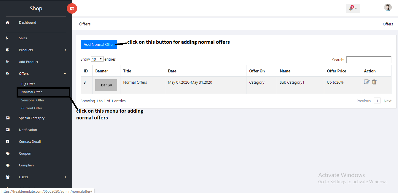398x193 pixels.
Task: Collapse the Offers submenu
Action: (65, 74)
